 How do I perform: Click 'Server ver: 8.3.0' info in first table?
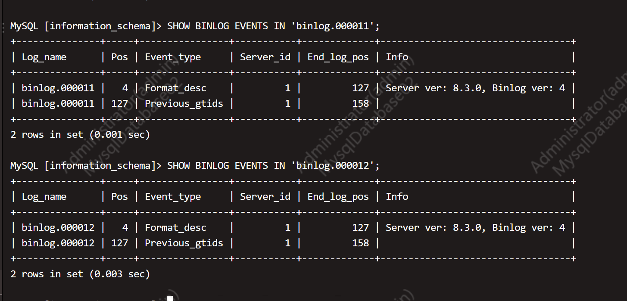[x=436, y=88]
